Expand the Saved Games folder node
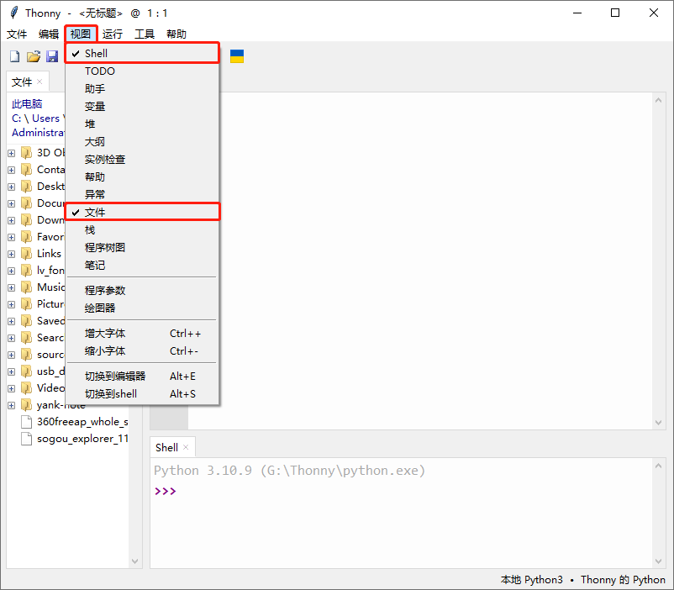The width and height of the screenshot is (674, 590). [12, 321]
